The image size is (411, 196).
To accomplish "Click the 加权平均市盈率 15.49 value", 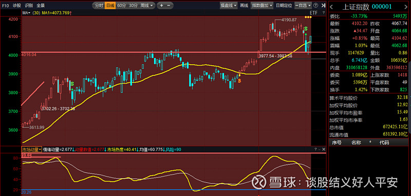I will pos(403,112).
